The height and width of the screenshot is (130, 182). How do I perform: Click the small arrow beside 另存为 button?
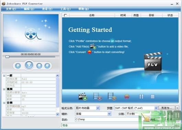click(177, 108)
